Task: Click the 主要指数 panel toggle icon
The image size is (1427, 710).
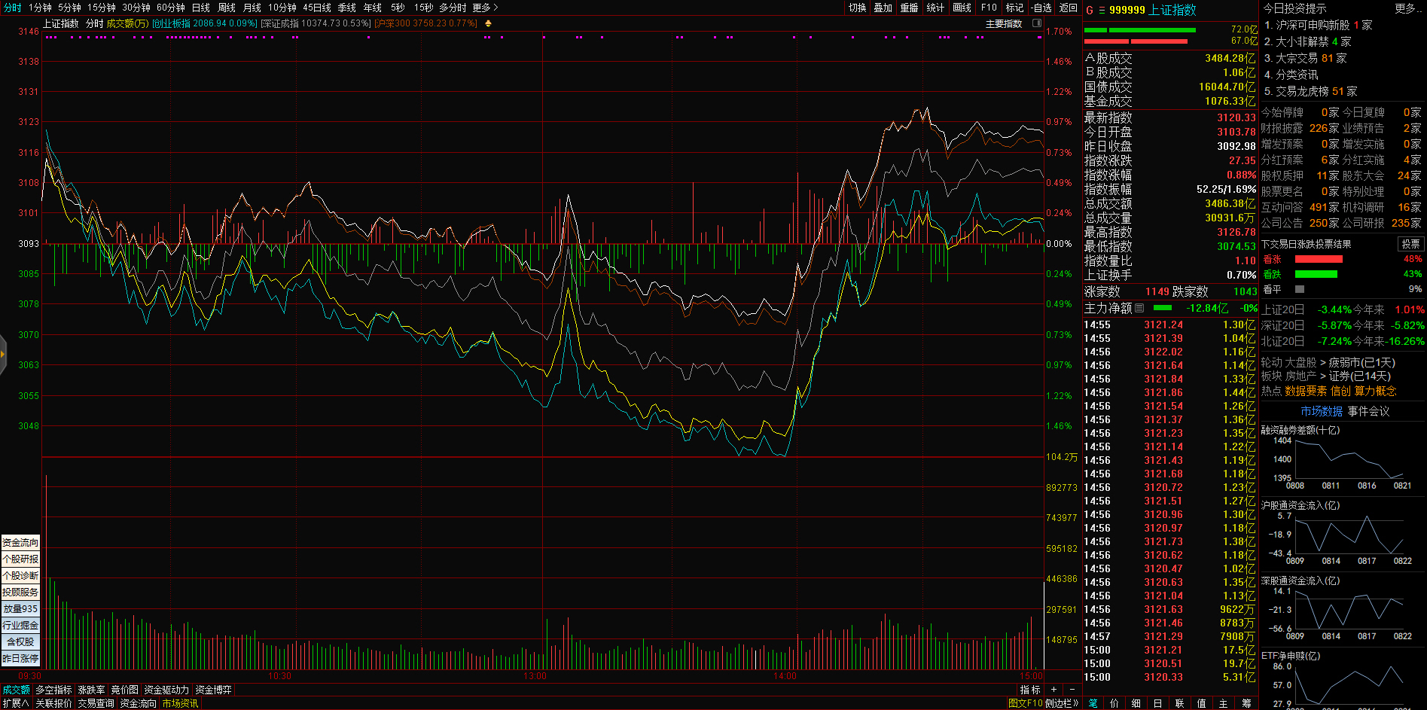Action: [1036, 23]
